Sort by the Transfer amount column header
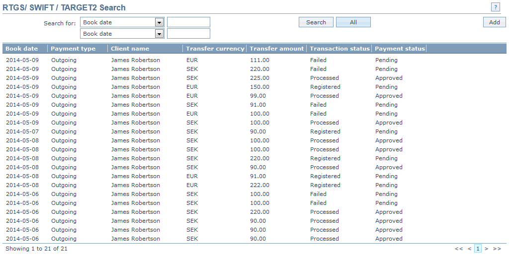Screen dimensions: 510x256 276,49
